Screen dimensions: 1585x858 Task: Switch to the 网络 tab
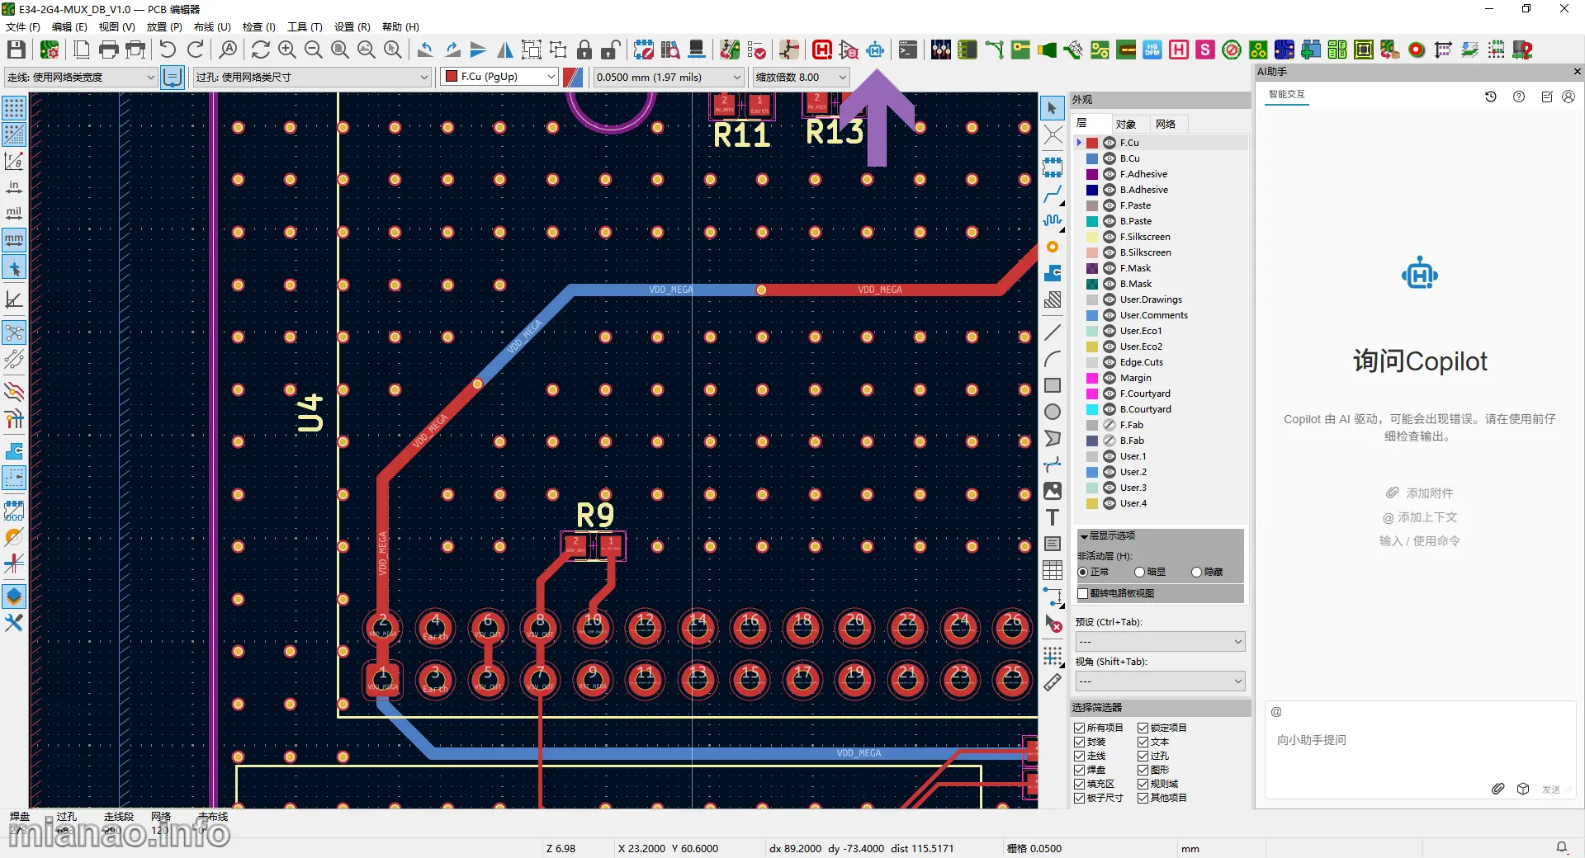(1166, 125)
